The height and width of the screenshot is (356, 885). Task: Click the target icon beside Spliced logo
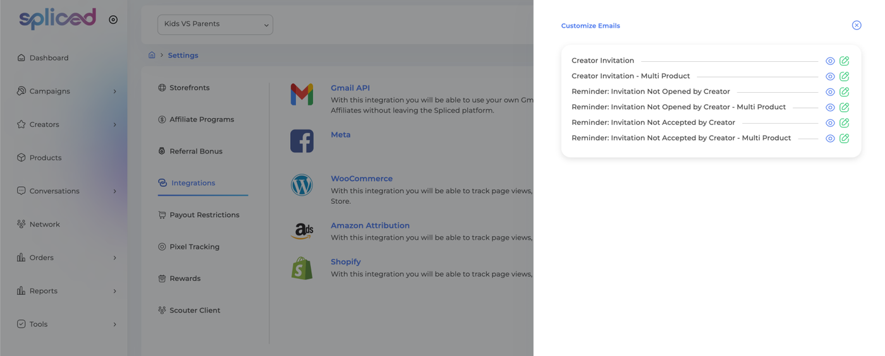click(x=113, y=20)
